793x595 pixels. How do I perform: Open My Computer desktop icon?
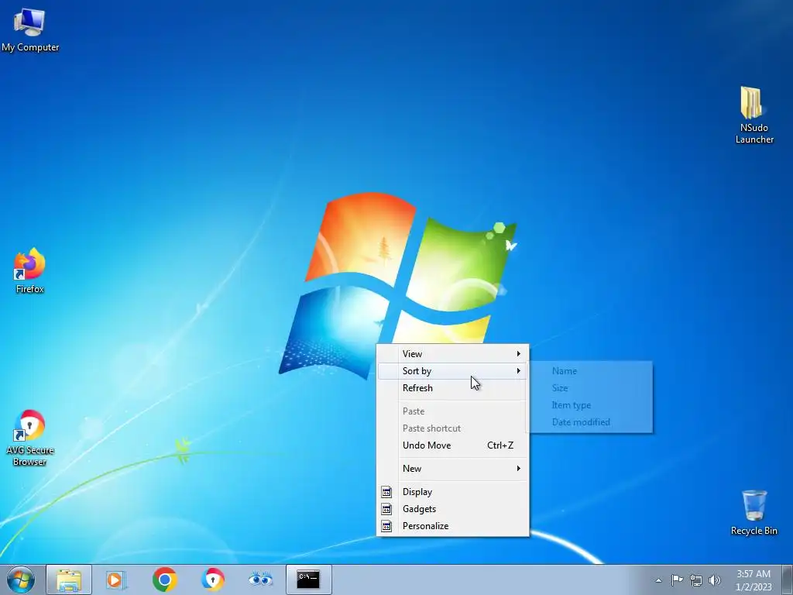pos(30,29)
